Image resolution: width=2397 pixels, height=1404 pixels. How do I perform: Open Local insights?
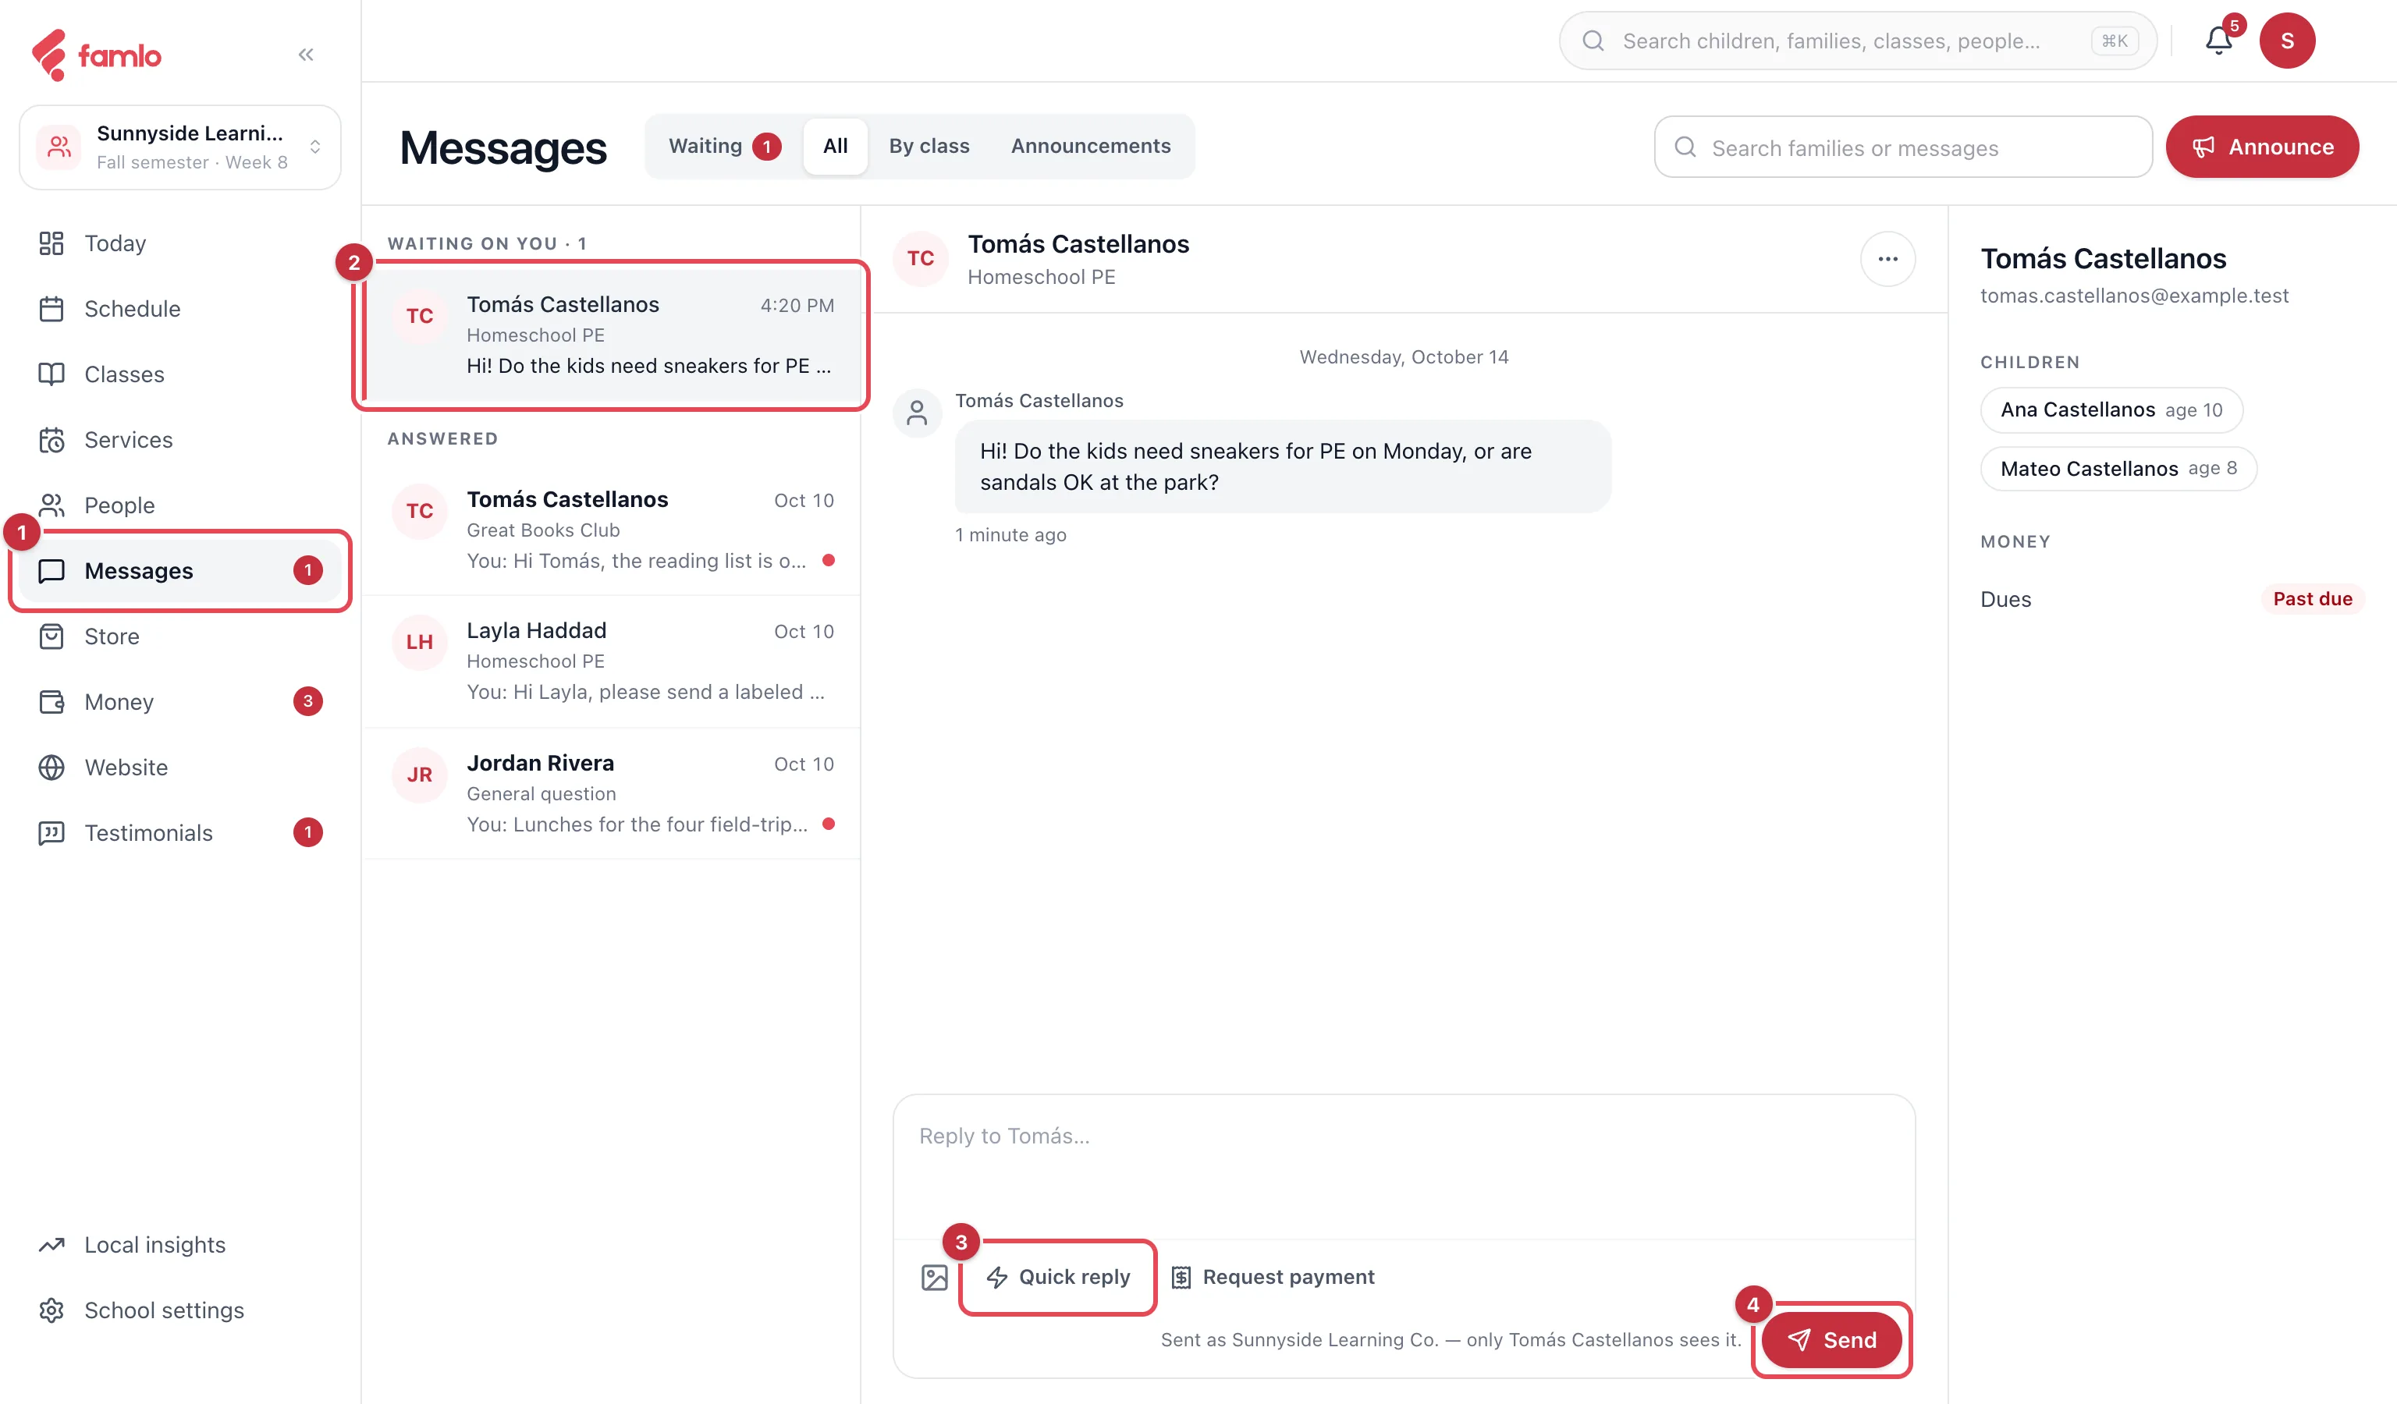pyautogui.click(x=179, y=1245)
